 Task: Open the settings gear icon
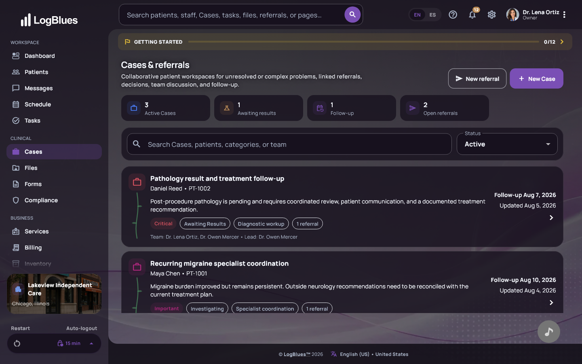tap(491, 15)
